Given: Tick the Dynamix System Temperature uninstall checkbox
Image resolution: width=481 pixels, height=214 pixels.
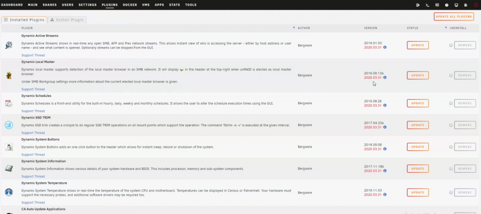Looking at the screenshot, I should [451, 192].
